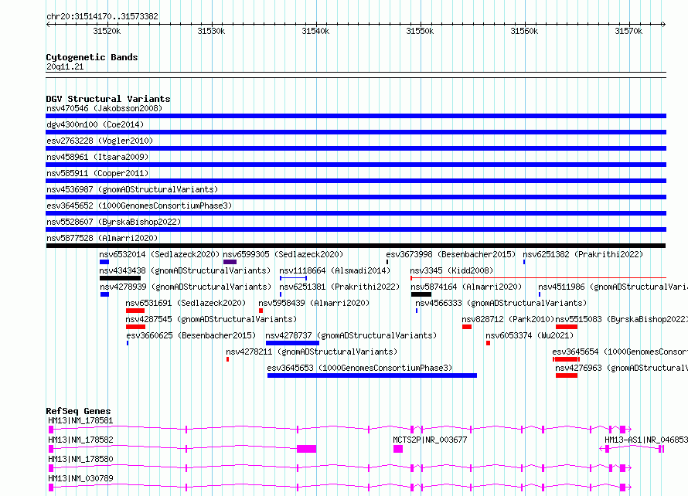Screen dimensions: 688x496
Task: Select the dgv4300n100 (Coe2014) variant label
Action: coord(95,124)
